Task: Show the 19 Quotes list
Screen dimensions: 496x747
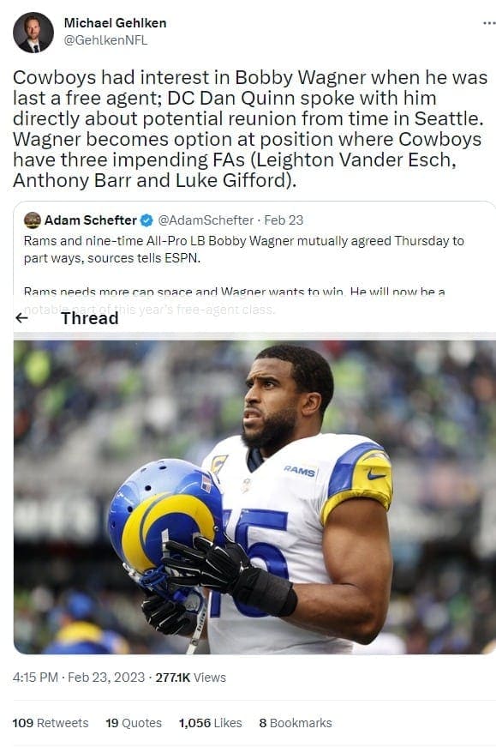Action: [x=134, y=723]
